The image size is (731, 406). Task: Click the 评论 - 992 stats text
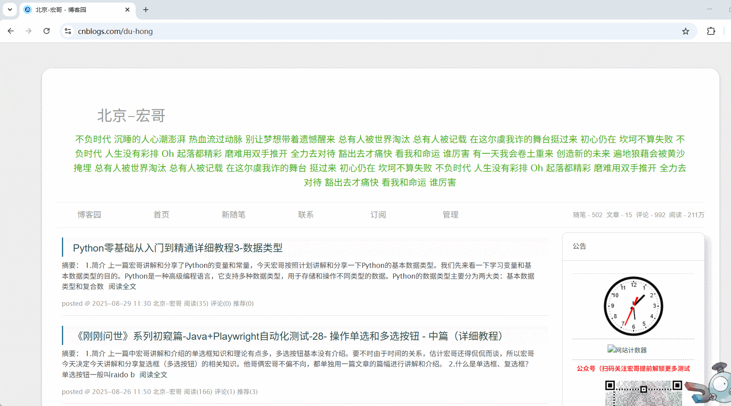pos(651,215)
